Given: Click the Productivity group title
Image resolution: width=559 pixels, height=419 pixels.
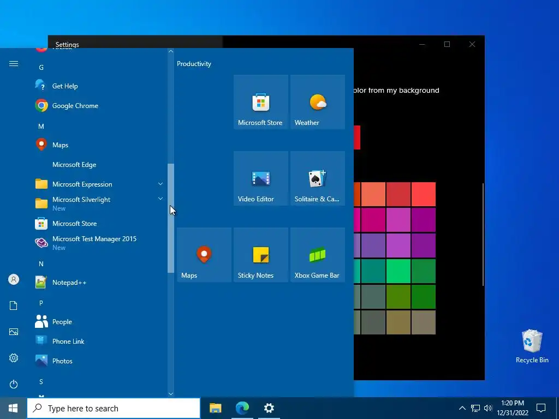Looking at the screenshot, I should coord(194,64).
